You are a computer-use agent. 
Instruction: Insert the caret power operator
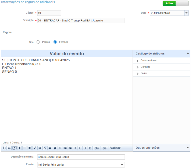point(45,148)
